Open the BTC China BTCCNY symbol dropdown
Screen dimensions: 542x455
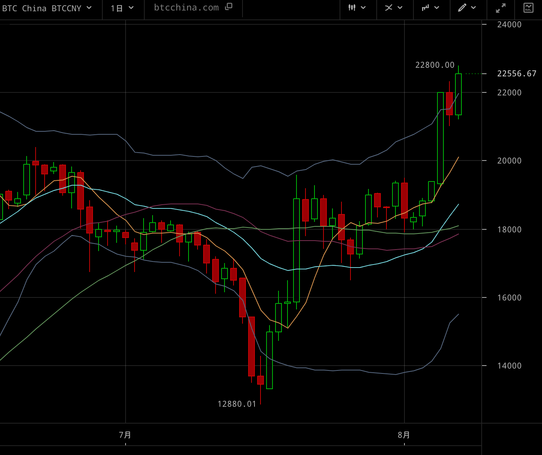click(x=47, y=8)
